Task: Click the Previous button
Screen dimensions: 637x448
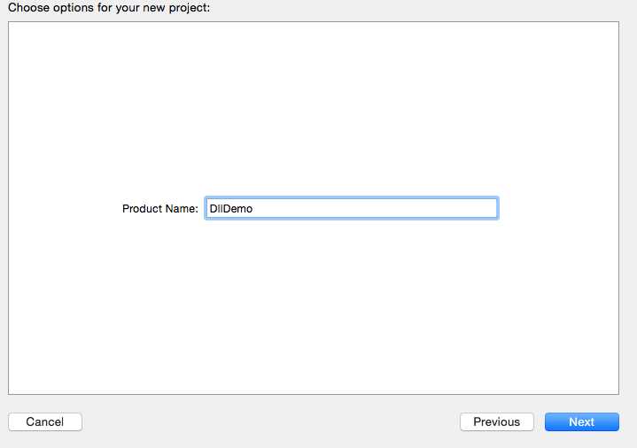Action: [496, 422]
